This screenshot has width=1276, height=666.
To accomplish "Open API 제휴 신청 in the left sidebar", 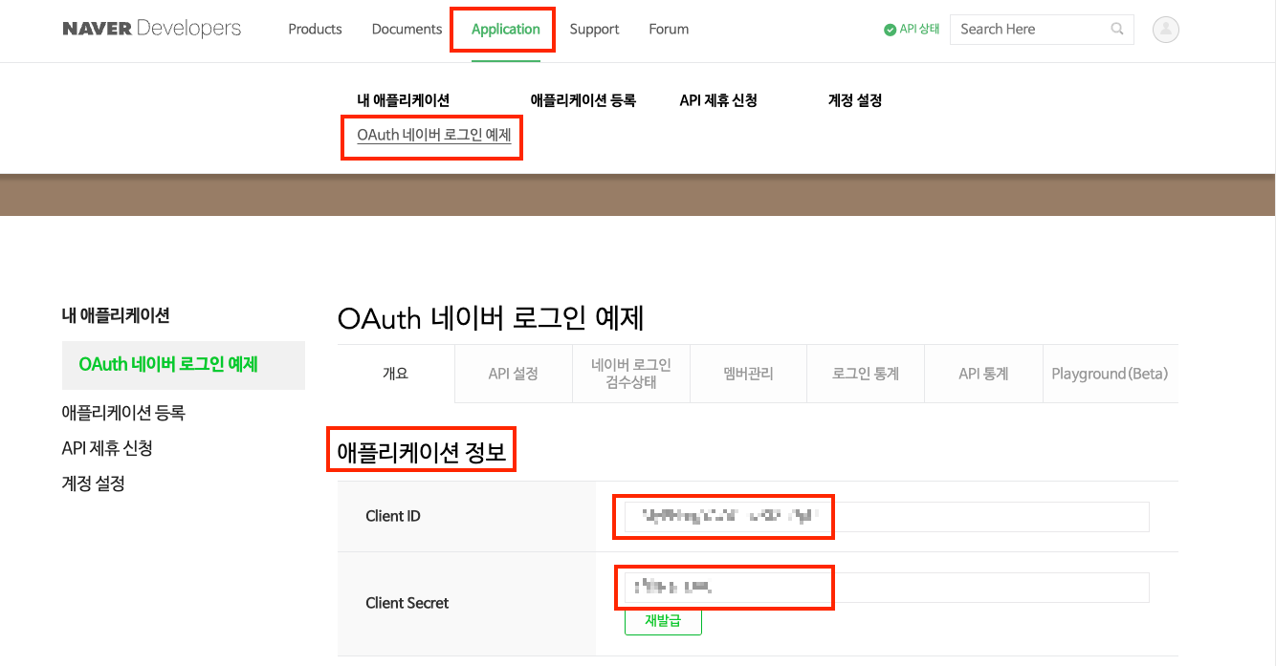I will 107,447.
